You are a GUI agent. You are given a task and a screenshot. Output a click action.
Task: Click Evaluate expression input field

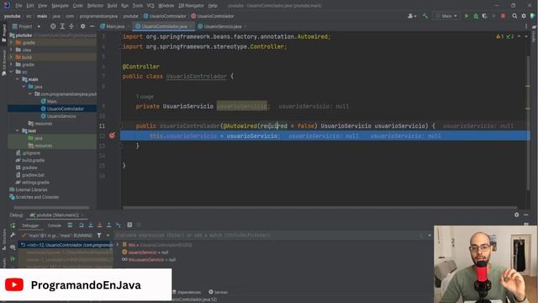pyautogui.click(x=267, y=236)
